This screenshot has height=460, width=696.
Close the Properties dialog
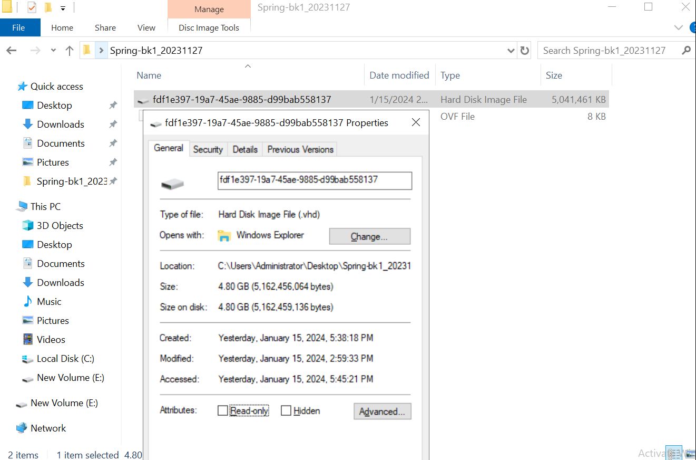416,122
